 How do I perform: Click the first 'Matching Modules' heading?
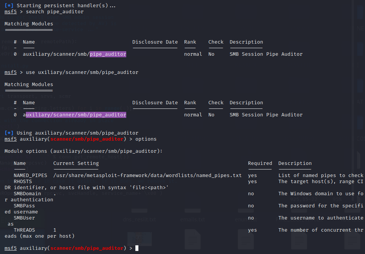29,24
